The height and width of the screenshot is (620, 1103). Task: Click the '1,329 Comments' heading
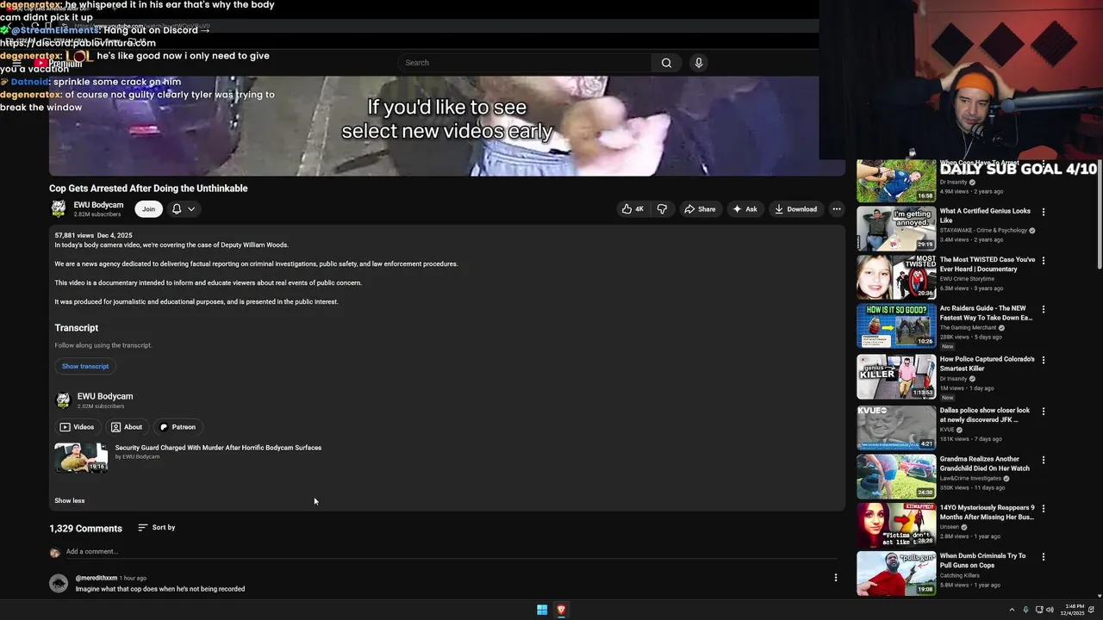click(85, 529)
